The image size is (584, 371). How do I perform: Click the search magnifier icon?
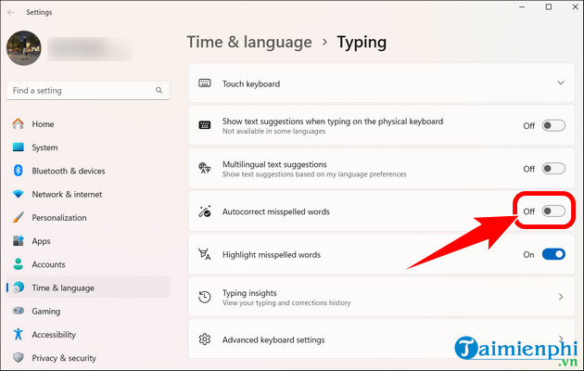pos(160,90)
